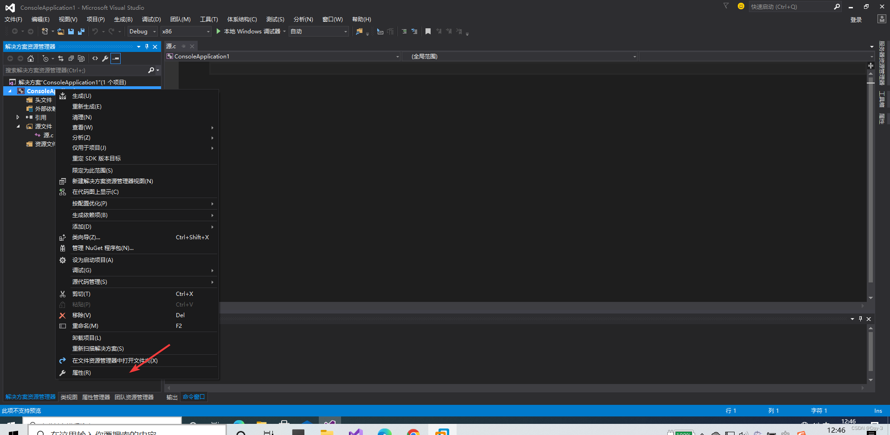The height and width of the screenshot is (435, 890).
Task: Open the 调试(D) menu in the menu bar
Action: (151, 19)
